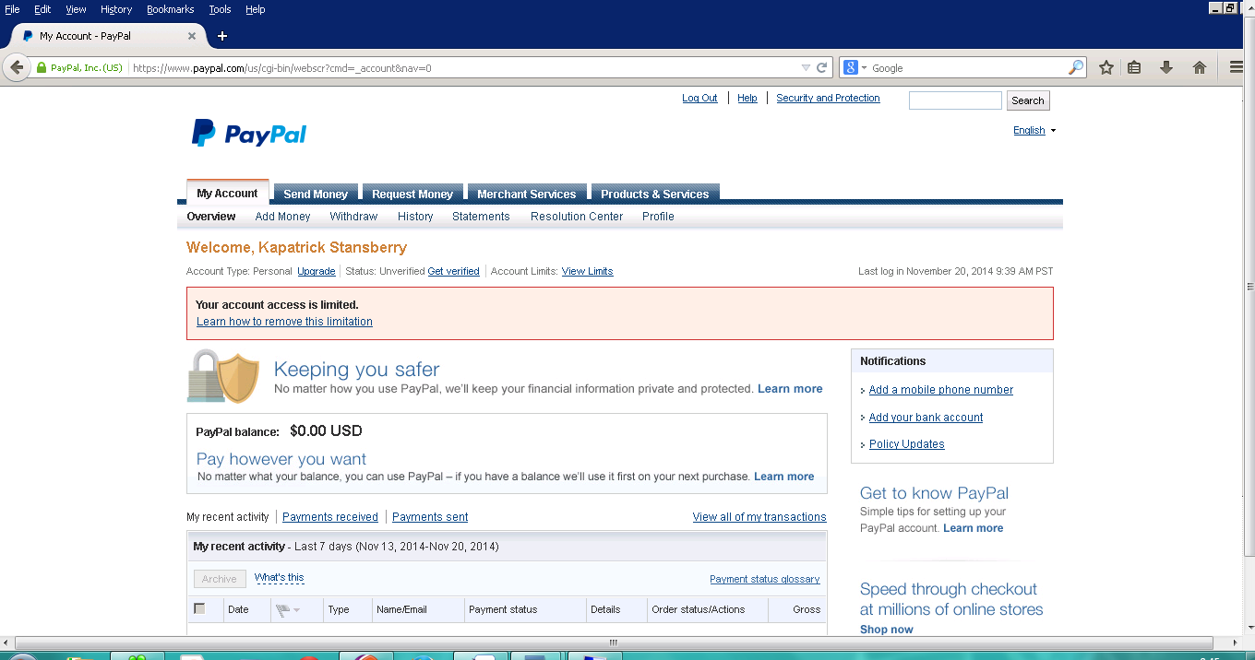Click the Upgrade account type link
Viewport: 1255px width, 660px height.
pos(316,271)
